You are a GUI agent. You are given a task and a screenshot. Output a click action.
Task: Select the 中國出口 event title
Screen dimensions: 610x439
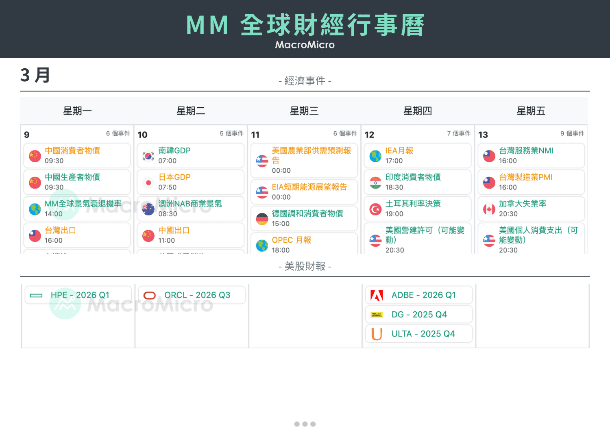[x=174, y=230]
